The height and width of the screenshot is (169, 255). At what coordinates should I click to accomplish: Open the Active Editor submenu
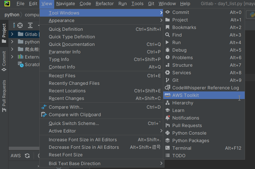point(101,131)
